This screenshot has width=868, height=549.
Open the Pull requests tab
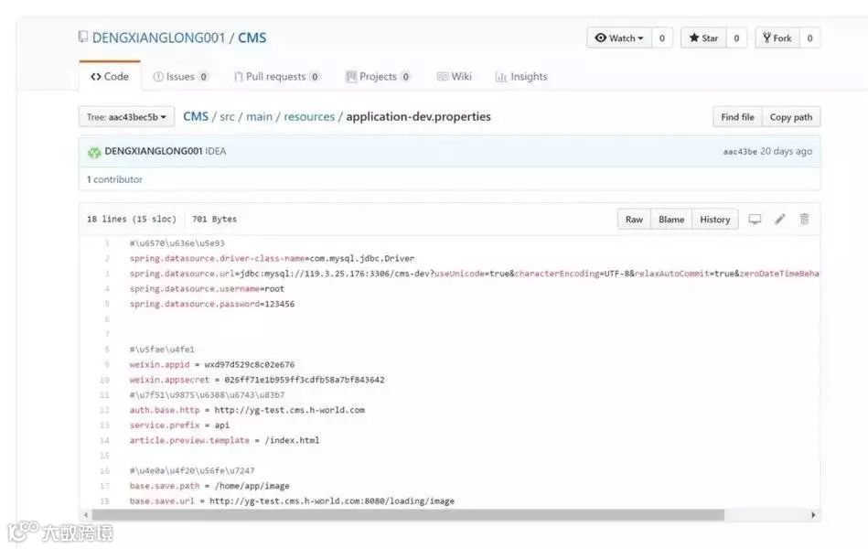(277, 77)
